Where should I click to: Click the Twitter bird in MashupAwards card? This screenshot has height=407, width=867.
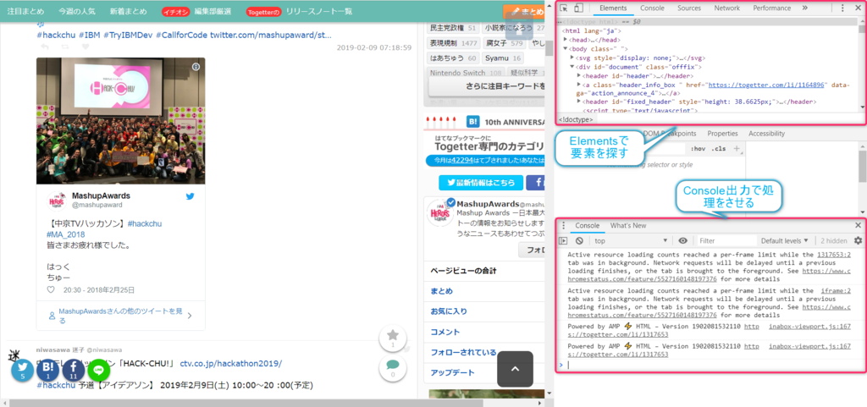click(x=191, y=196)
